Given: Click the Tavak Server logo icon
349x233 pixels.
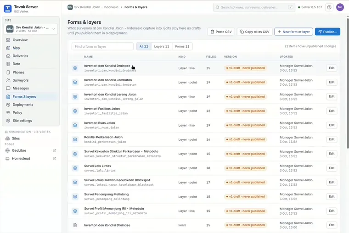Looking at the screenshot, I should pyautogui.click(x=7, y=9).
